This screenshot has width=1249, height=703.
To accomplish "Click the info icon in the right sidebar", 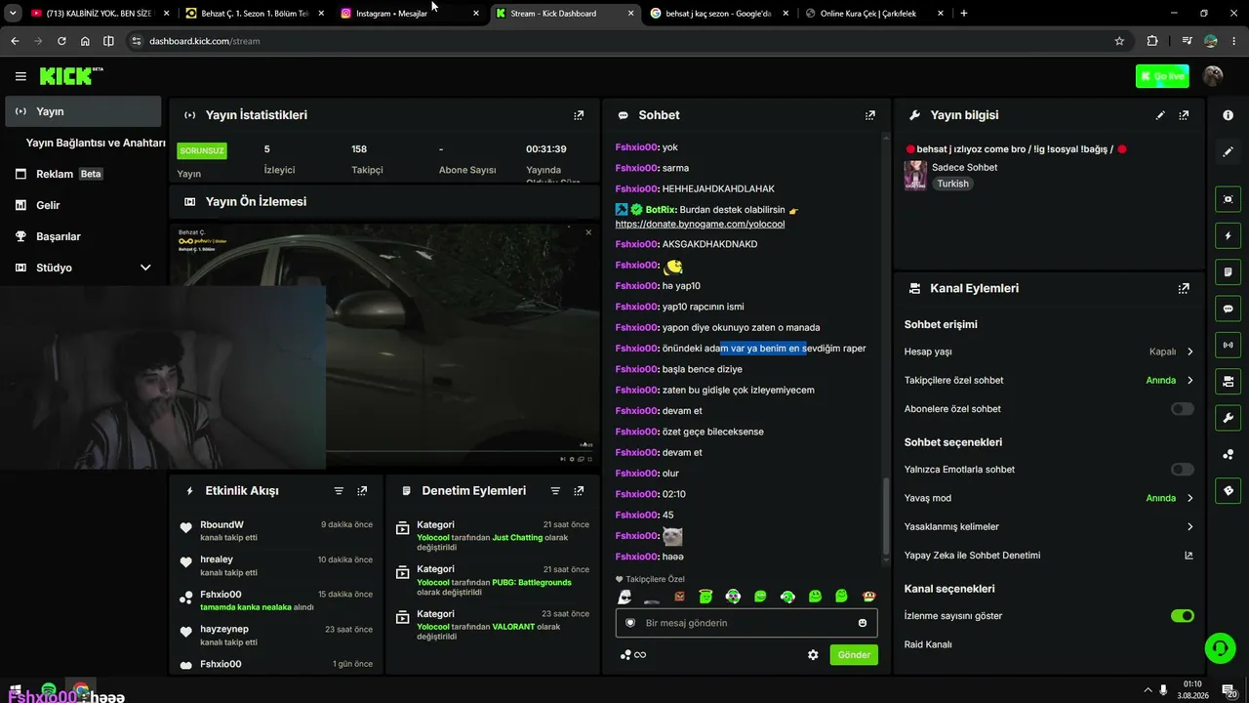I will point(1228,115).
